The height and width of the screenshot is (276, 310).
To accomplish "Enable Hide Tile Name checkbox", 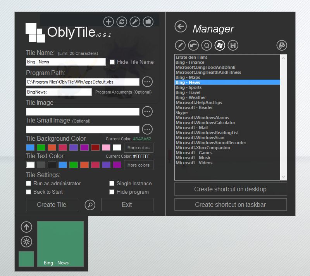I will [112, 62].
